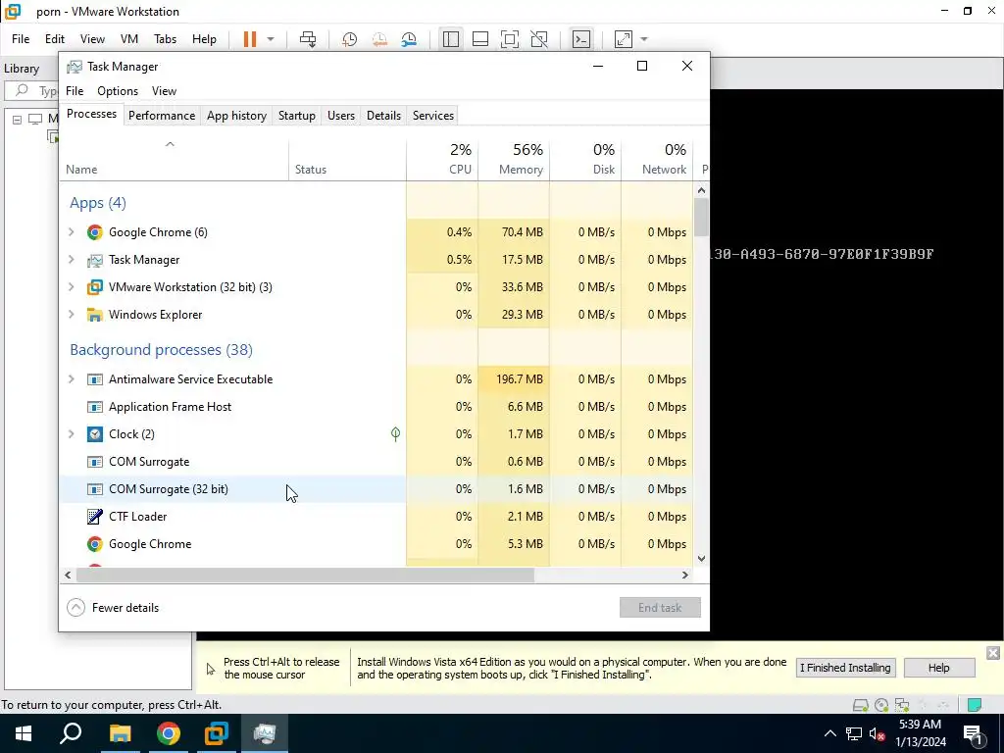Open the VM menu in VMware
The image size is (1004, 753).
pos(129,39)
